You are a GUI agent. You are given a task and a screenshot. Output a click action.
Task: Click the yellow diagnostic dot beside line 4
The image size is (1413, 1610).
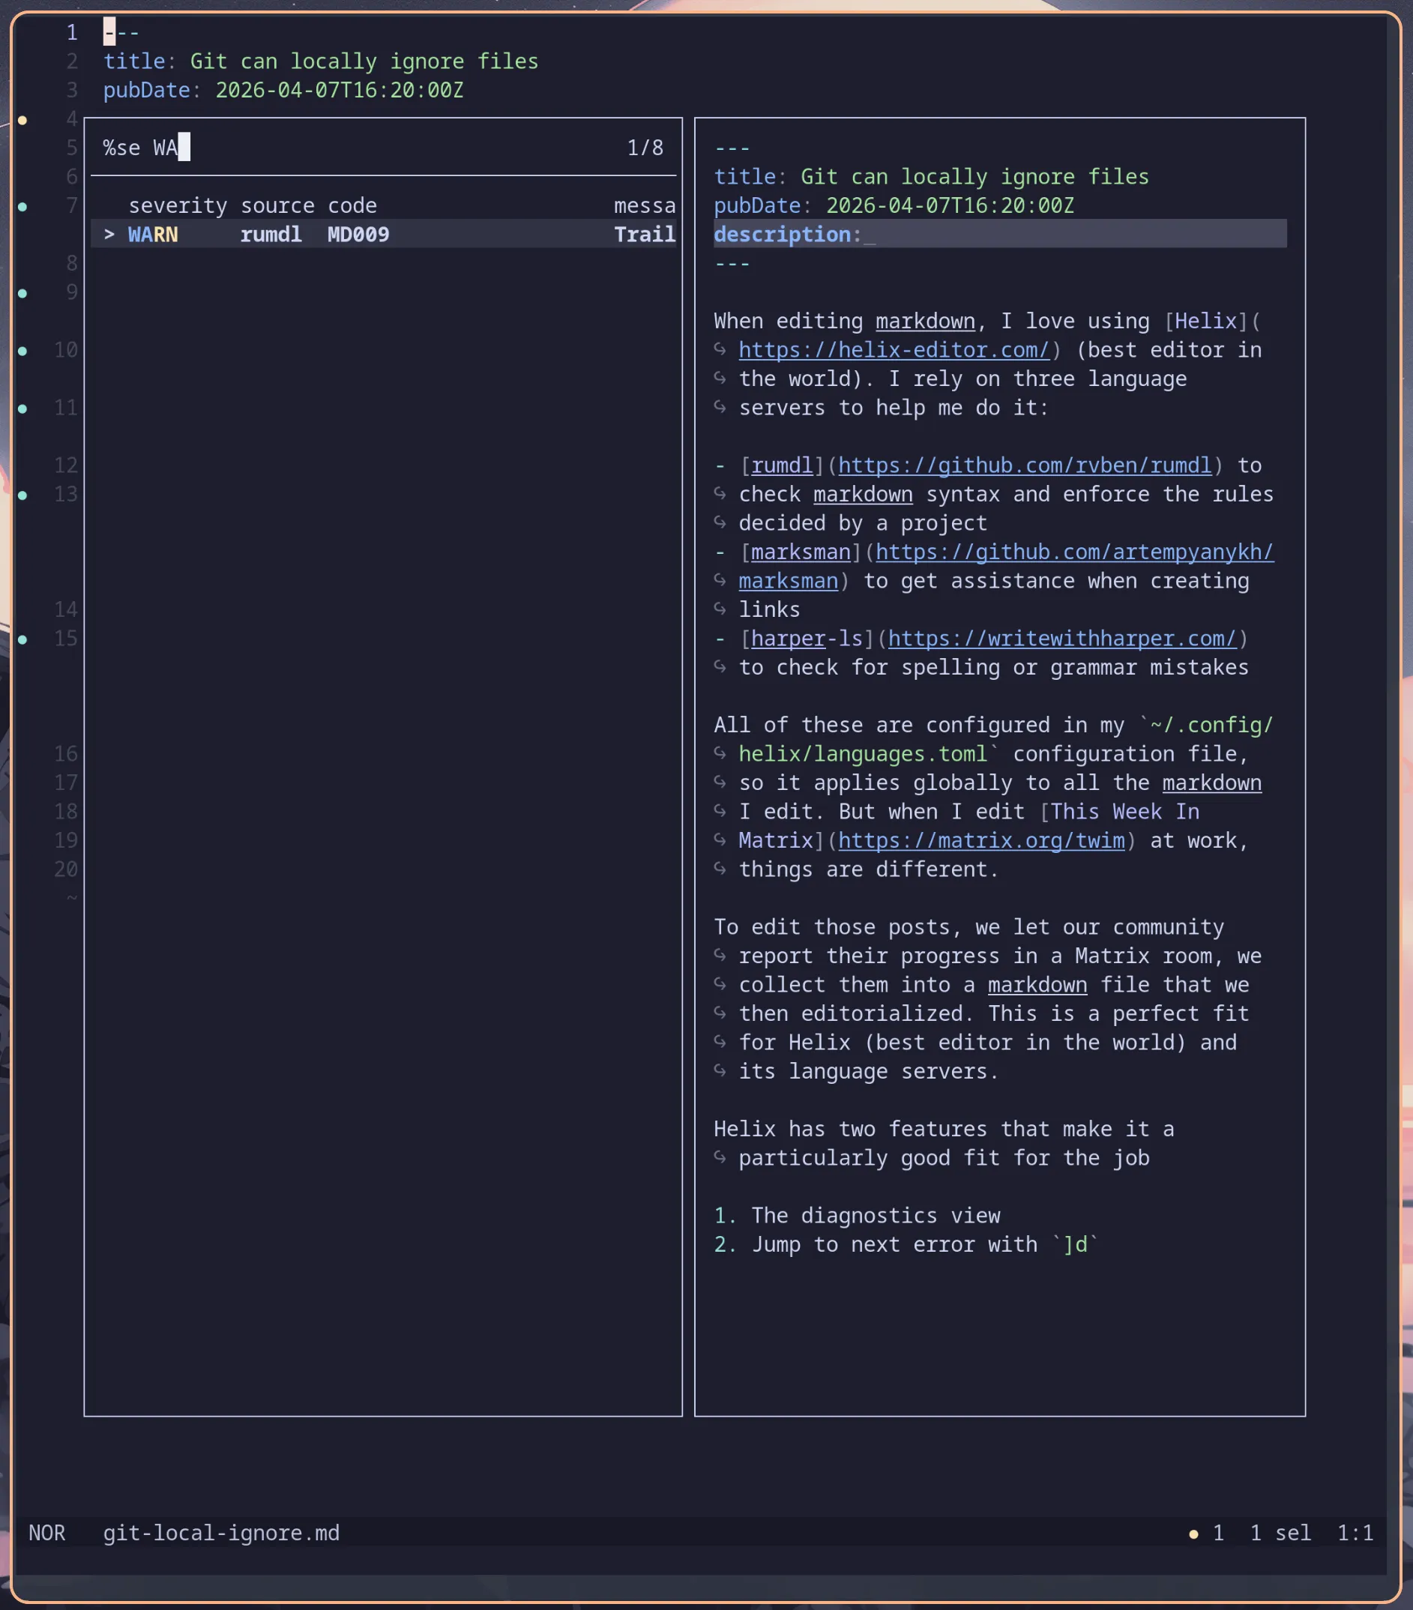[22, 121]
